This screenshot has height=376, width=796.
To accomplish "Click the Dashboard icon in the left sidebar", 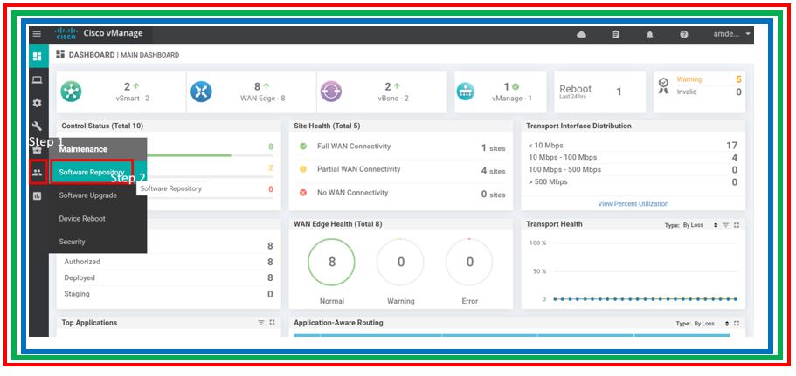I will coord(37,57).
